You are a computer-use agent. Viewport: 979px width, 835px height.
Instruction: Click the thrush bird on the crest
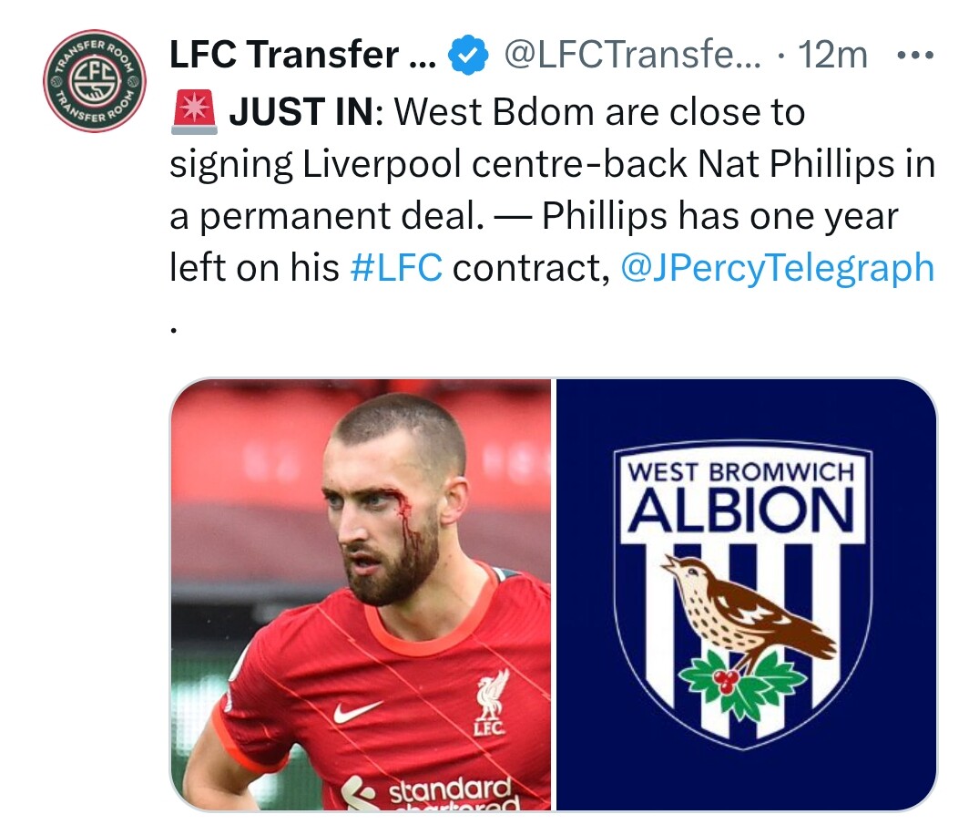point(748,606)
